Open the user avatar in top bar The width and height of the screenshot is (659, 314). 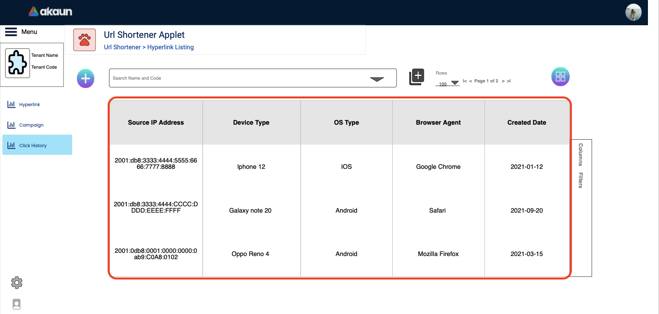point(633,12)
